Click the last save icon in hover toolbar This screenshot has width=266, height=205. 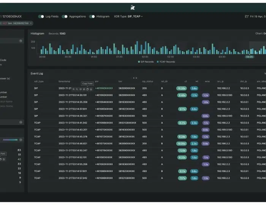pyautogui.click(x=91, y=89)
